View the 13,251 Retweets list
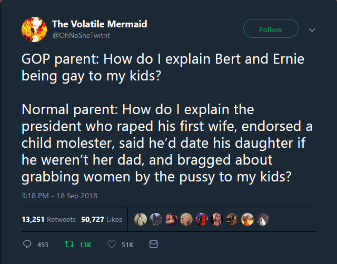The height and width of the screenshot is (264, 337). pos(48,219)
